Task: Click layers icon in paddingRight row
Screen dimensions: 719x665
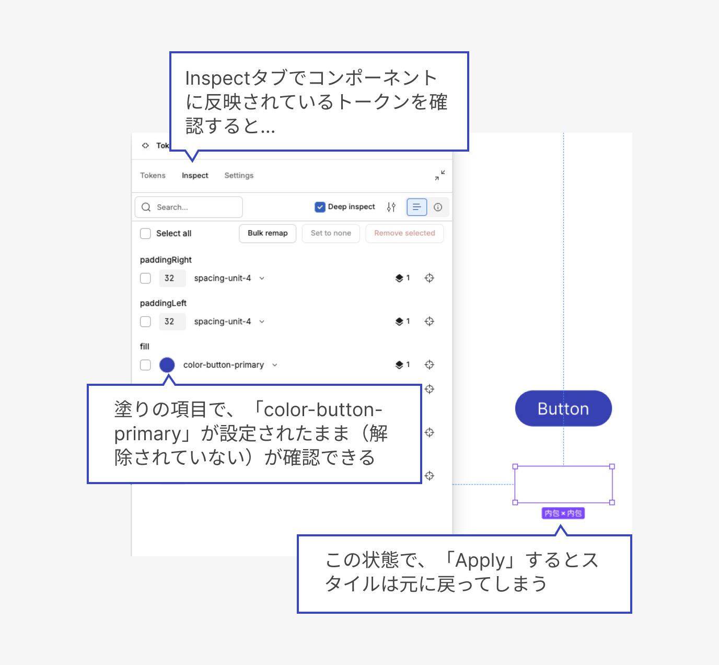Action: click(x=399, y=278)
